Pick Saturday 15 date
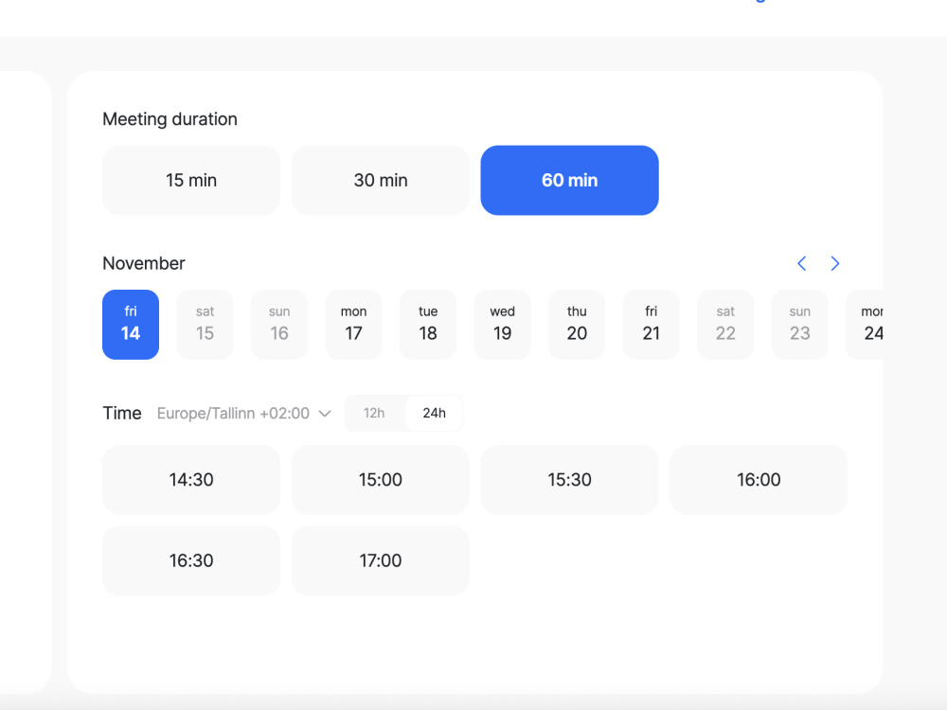This screenshot has height=710, width=947. point(205,325)
